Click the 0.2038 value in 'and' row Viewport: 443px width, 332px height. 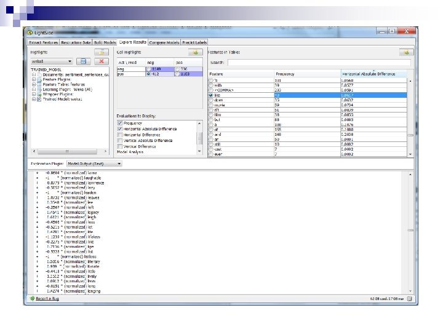[374, 135]
